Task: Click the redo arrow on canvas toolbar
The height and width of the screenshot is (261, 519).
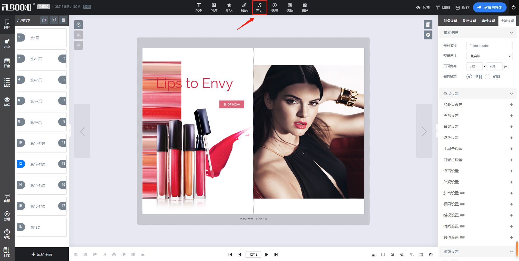Action: (x=78, y=45)
